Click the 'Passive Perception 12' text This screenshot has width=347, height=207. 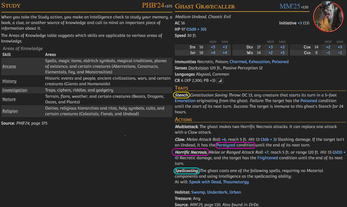pos(243,68)
